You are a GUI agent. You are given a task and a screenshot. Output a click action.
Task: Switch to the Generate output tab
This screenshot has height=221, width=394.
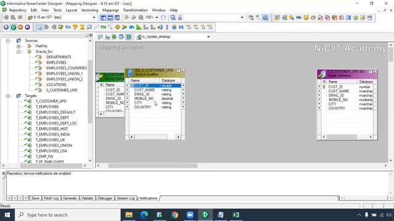70,198
